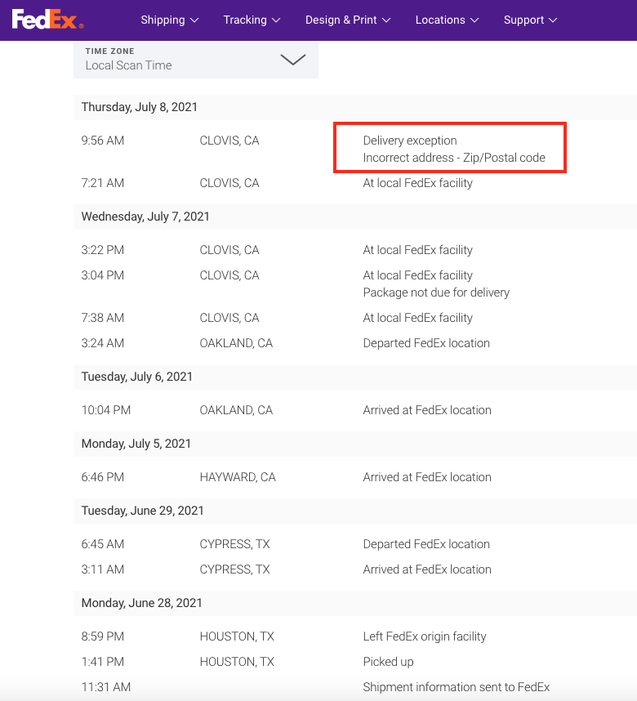Select the 10:04 PM scan time

(x=106, y=410)
